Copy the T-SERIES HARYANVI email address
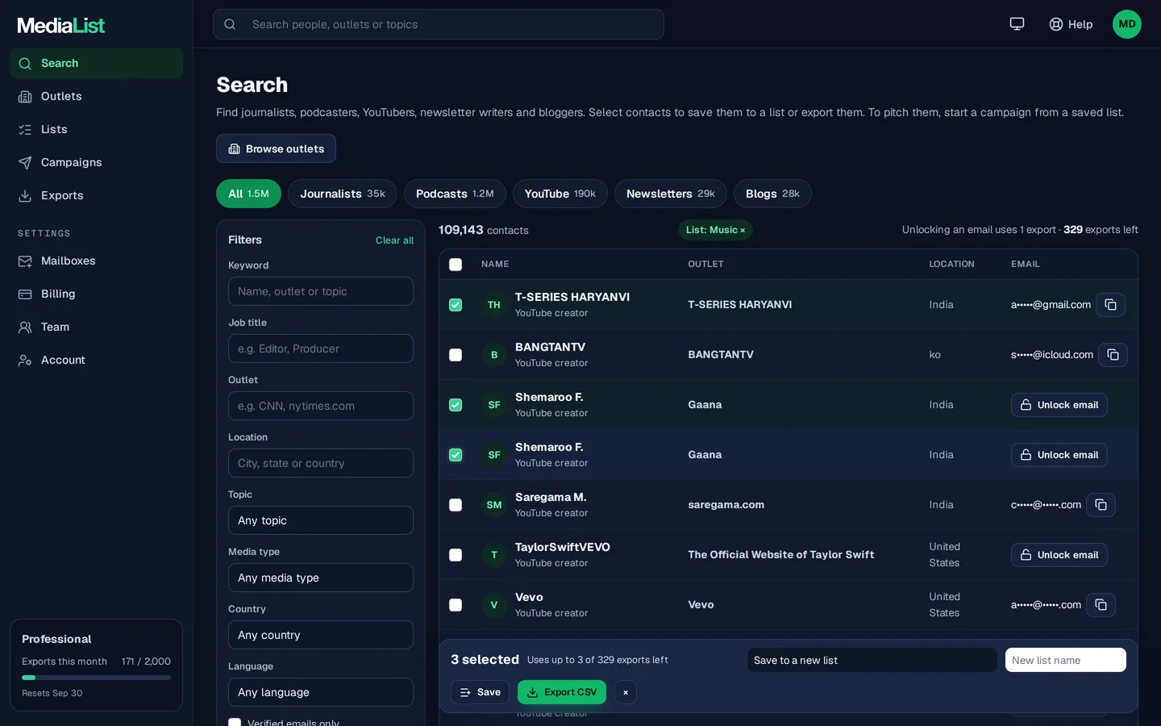This screenshot has height=726, width=1161. tap(1110, 305)
